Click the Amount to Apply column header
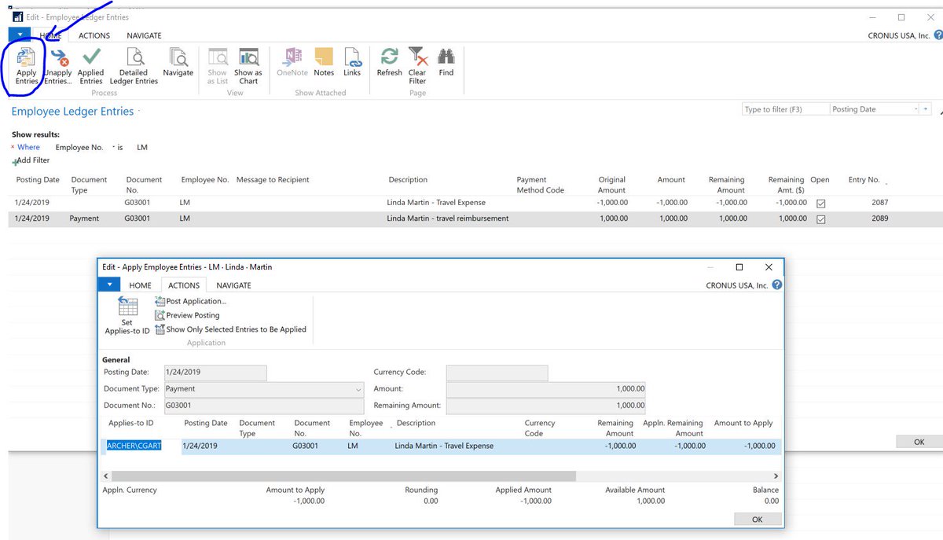This screenshot has height=540, width=943. tap(743, 423)
